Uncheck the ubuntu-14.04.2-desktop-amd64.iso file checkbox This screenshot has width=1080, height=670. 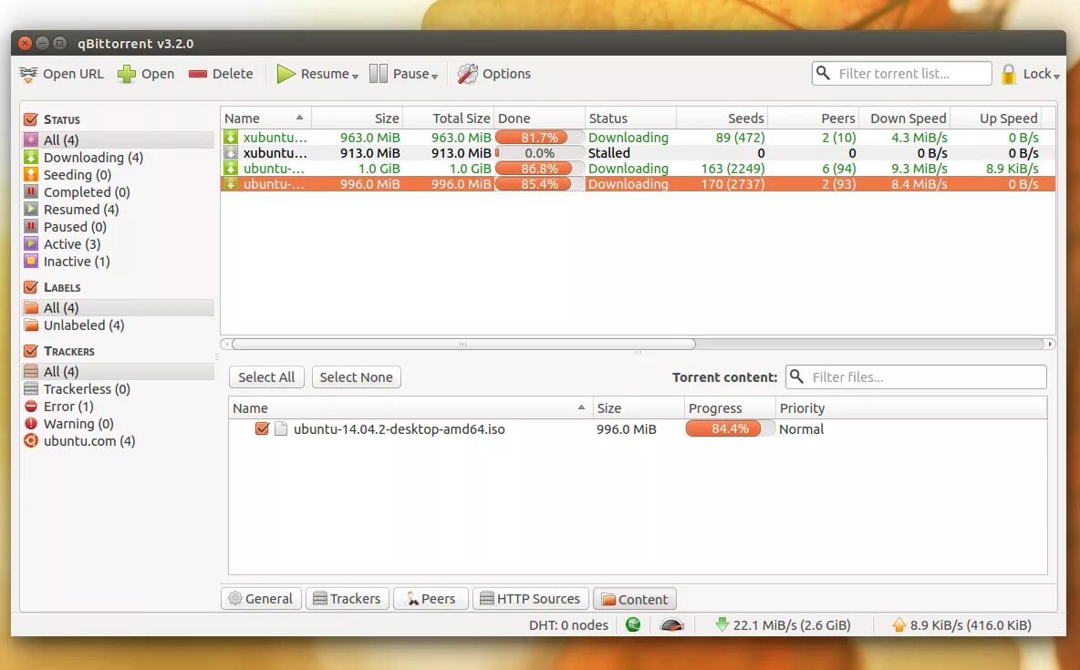[x=262, y=429]
